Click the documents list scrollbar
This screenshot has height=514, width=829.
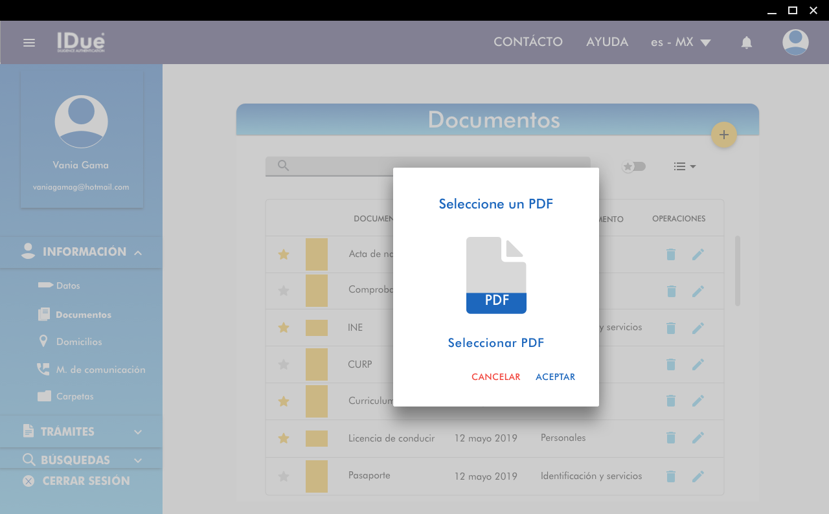(x=737, y=271)
